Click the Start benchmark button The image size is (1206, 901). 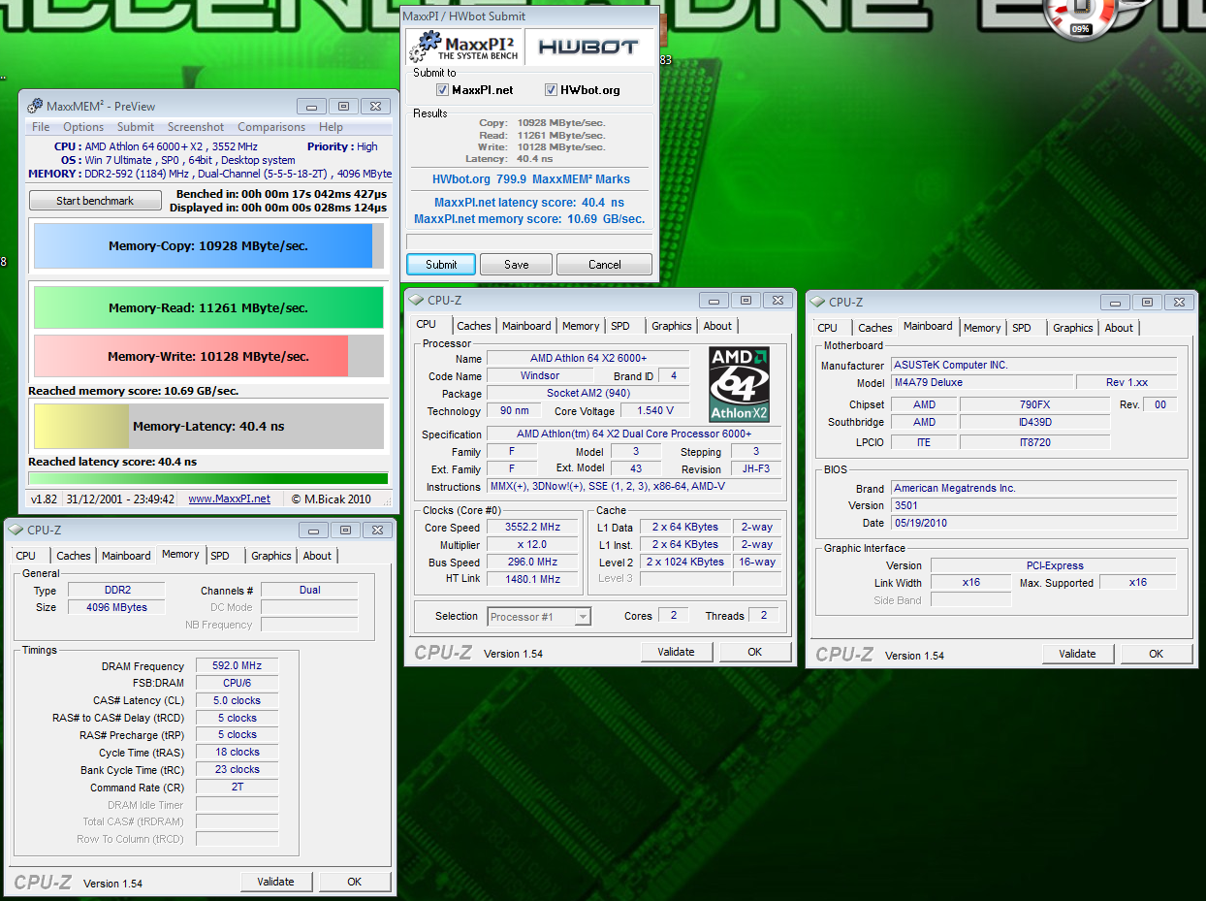[95, 201]
